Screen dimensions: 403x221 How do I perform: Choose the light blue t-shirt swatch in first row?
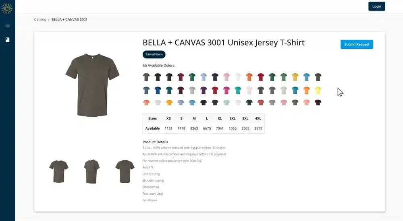(203, 77)
